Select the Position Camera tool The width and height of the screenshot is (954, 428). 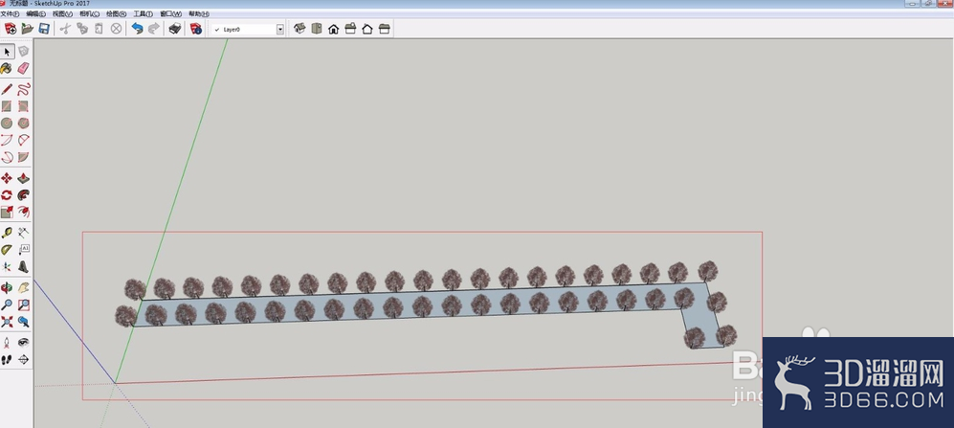pyautogui.click(x=7, y=343)
